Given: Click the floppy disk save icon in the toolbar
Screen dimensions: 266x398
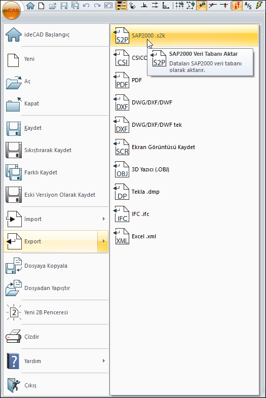Looking at the screenshot, I should (64, 6).
